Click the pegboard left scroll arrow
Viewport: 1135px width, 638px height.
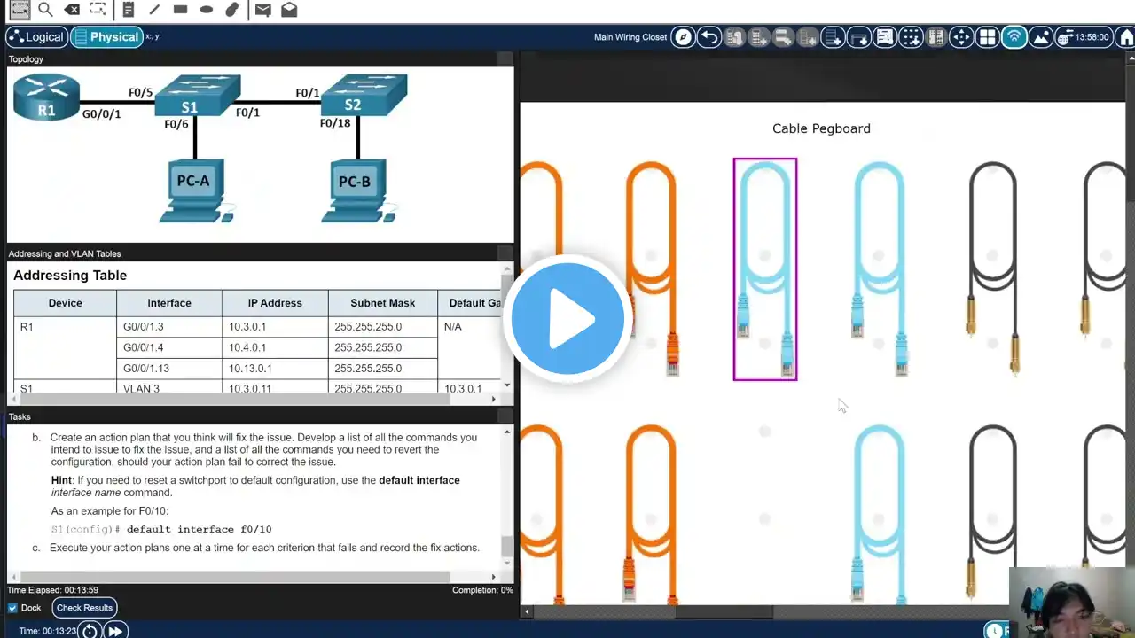(x=527, y=611)
